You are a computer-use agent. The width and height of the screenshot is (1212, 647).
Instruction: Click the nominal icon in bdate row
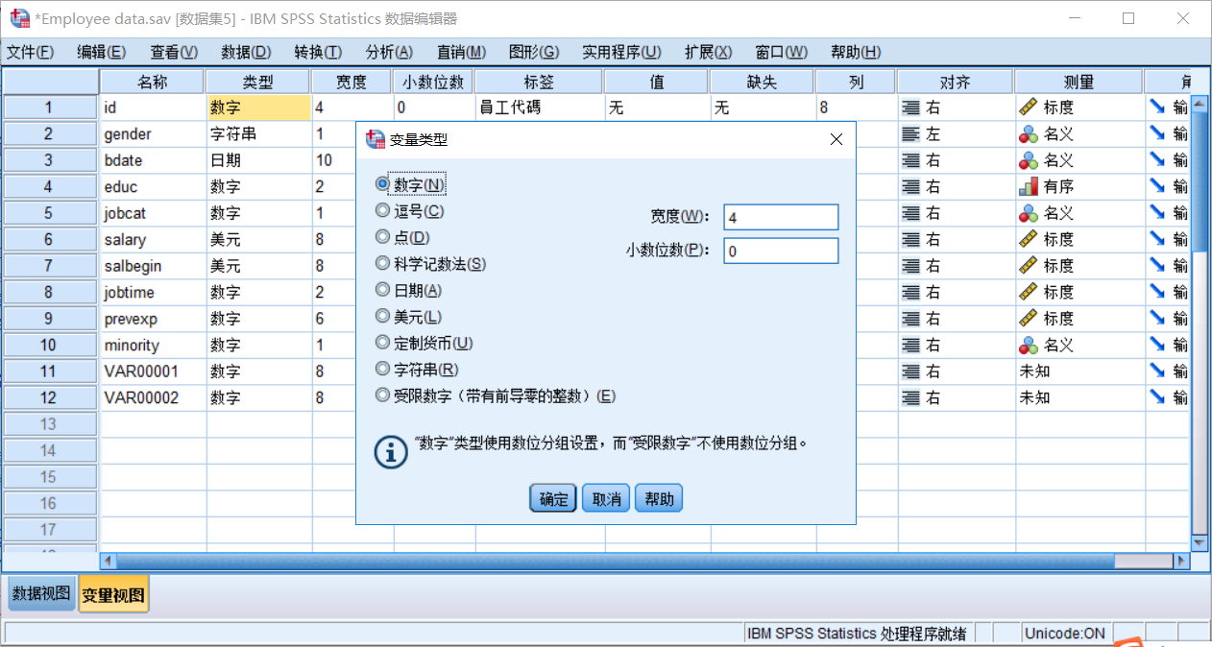pyautogui.click(x=1029, y=160)
